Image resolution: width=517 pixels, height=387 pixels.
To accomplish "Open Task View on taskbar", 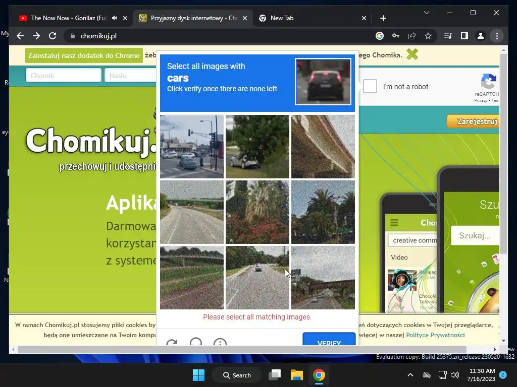I will (x=274, y=375).
